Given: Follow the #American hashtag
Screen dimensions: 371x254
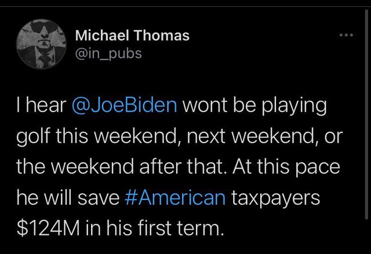Looking at the screenshot, I should [x=175, y=197].
